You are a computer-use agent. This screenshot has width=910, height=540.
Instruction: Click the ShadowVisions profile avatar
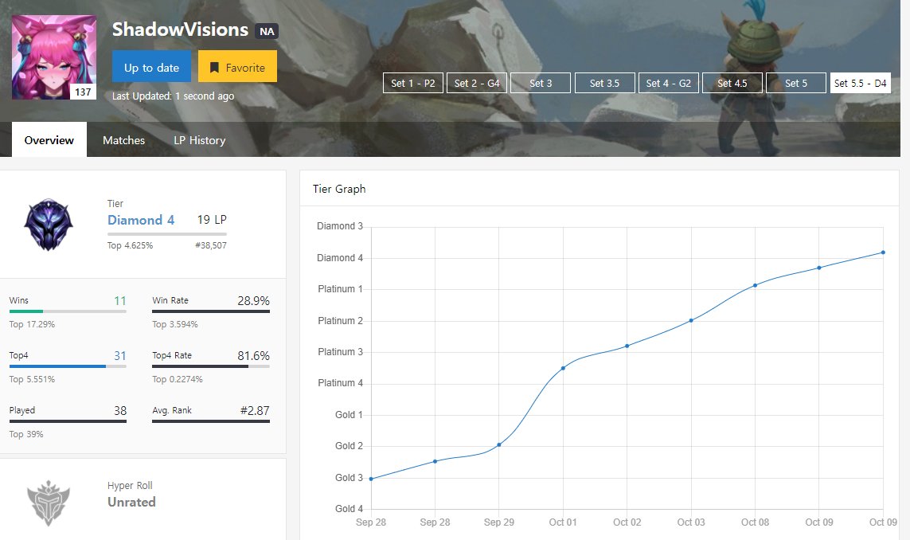54,57
